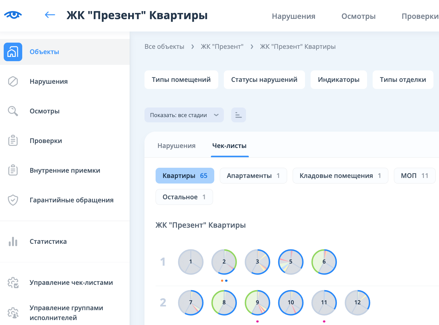Click the eye logo icon

tap(13, 15)
